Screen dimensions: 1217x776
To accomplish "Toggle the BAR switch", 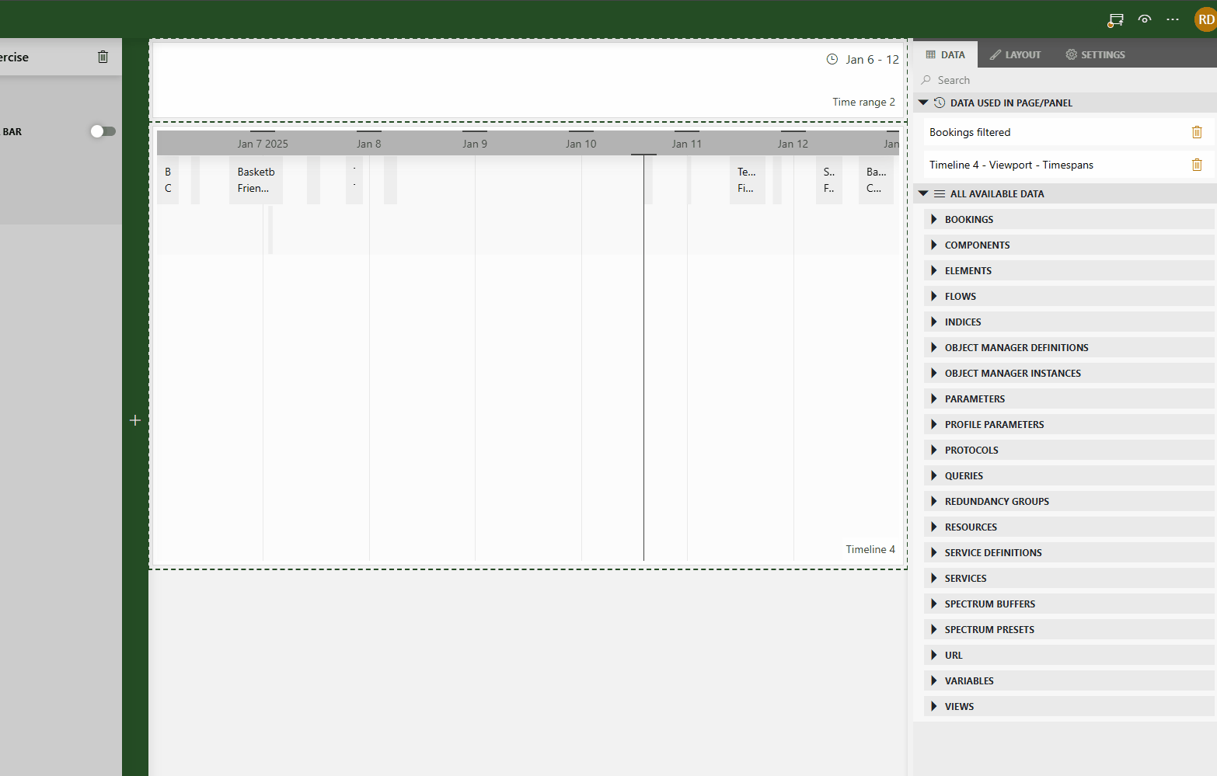I will 103,131.
